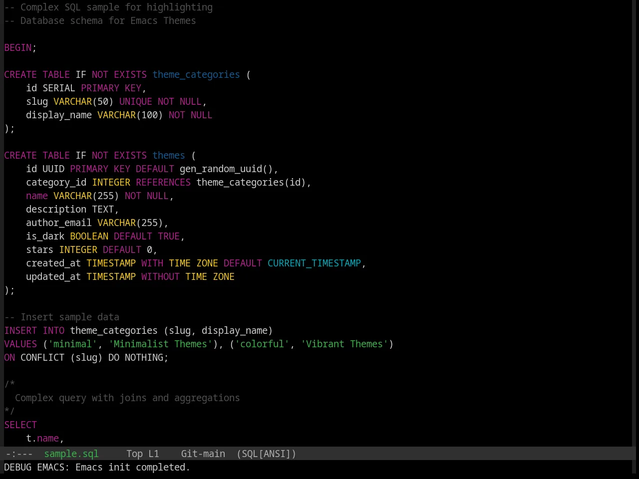Click INSERT keyword
The image size is (639, 479).
(20, 330)
